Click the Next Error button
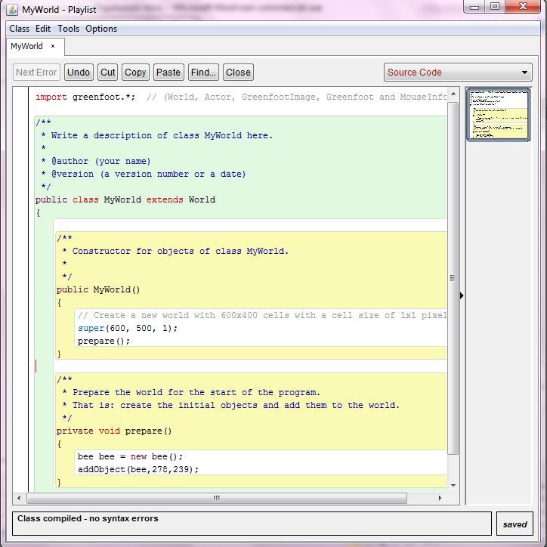Image resolution: width=547 pixels, height=547 pixels. click(36, 73)
